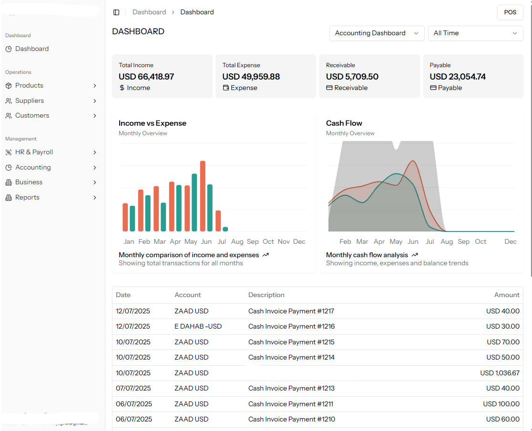Click Cash Invoice Payment #1215 description

[x=291, y=342]
